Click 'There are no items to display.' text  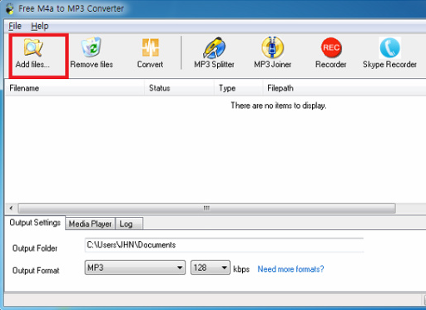tap(279, 106)
